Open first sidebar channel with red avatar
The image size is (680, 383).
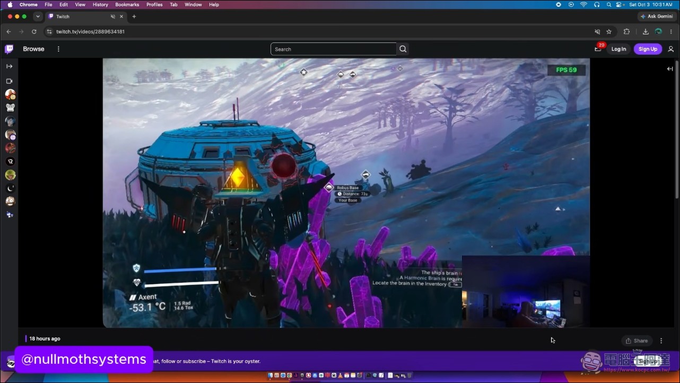tap(10, 94)
